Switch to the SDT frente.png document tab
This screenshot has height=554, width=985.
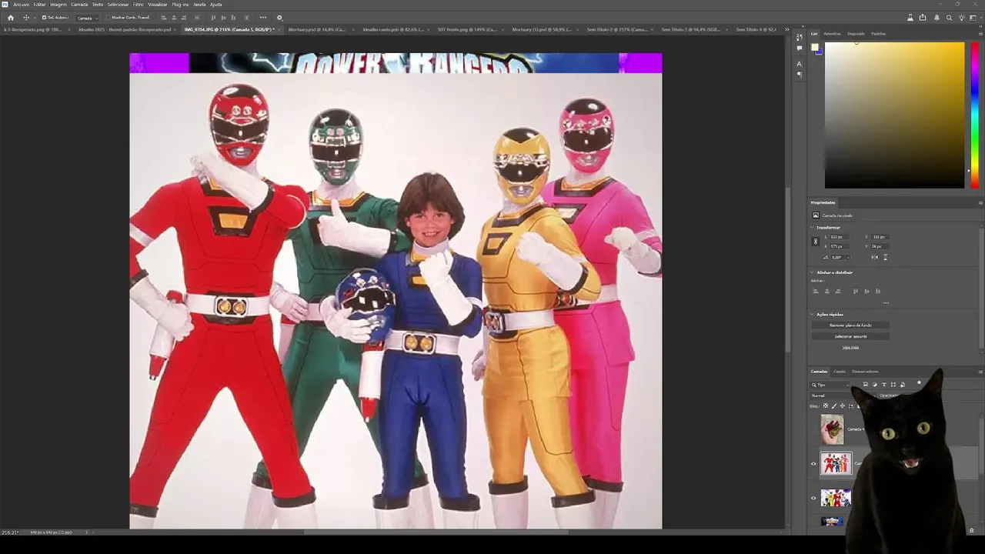point(466,29)
